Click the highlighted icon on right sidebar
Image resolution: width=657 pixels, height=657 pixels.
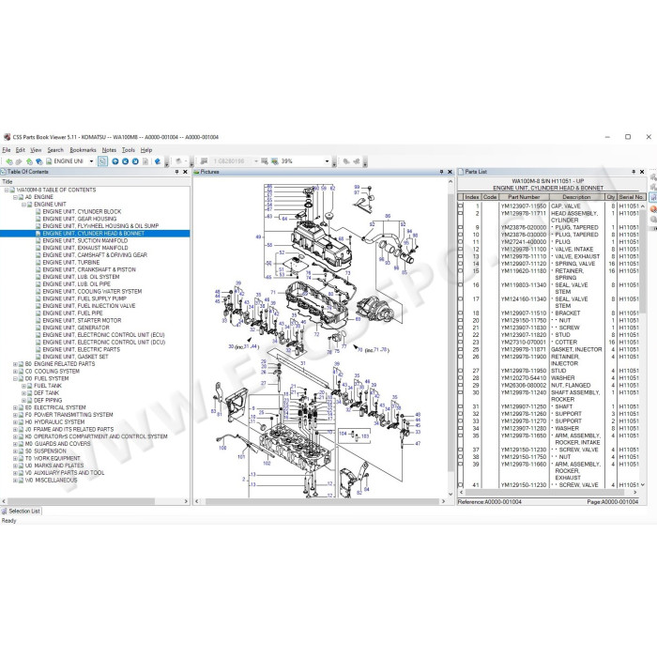pyautogui.click(x=653, y=197)
